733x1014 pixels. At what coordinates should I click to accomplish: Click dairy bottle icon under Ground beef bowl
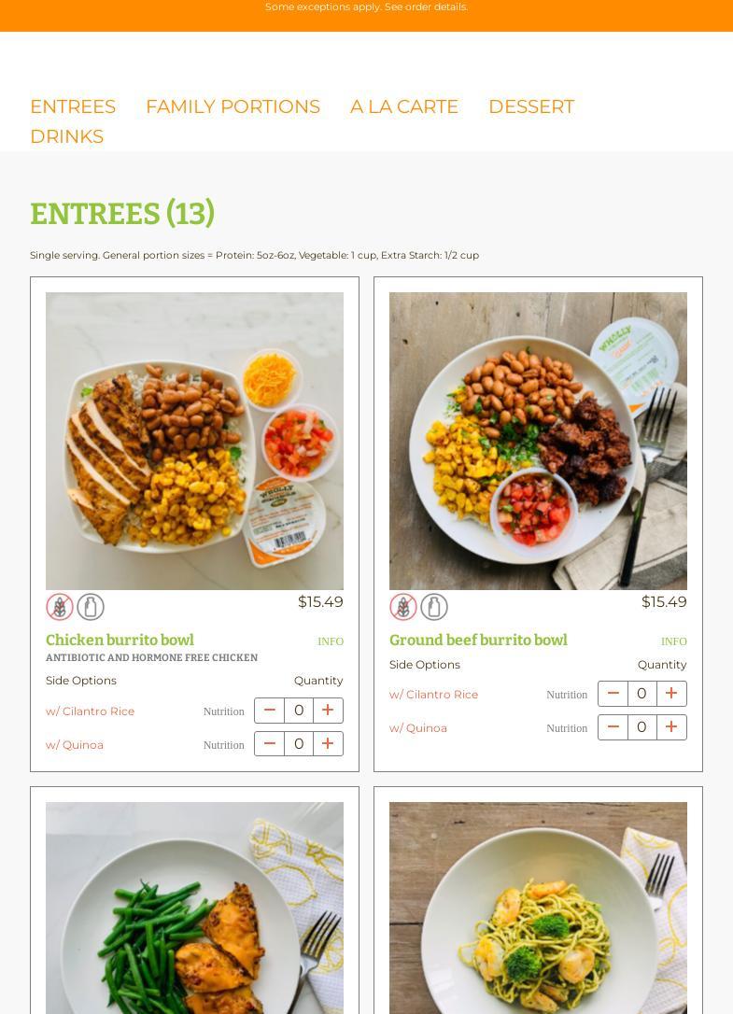(434, 607)
